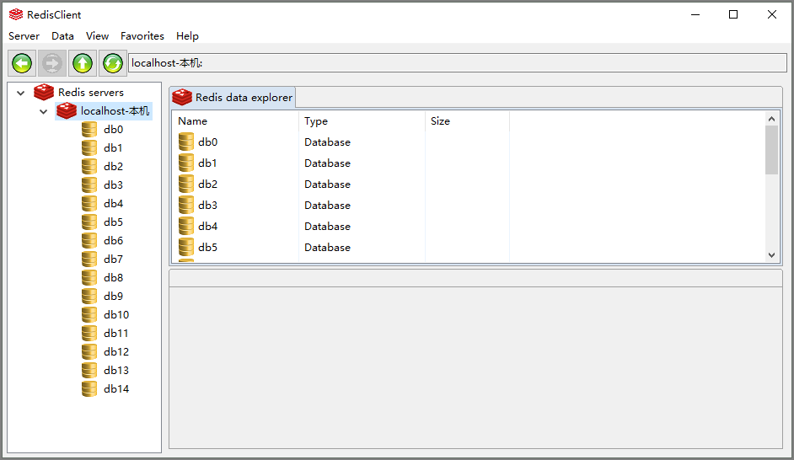Click the db3 icon in explorer list
The height and width of the screenshot is (460, 794).
point(185,205)
